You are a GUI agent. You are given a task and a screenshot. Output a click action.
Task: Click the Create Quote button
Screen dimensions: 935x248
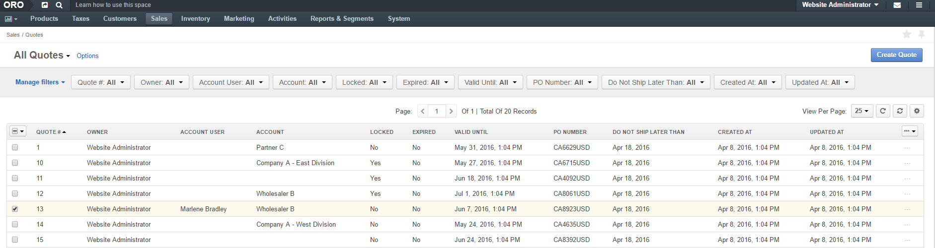896,55
